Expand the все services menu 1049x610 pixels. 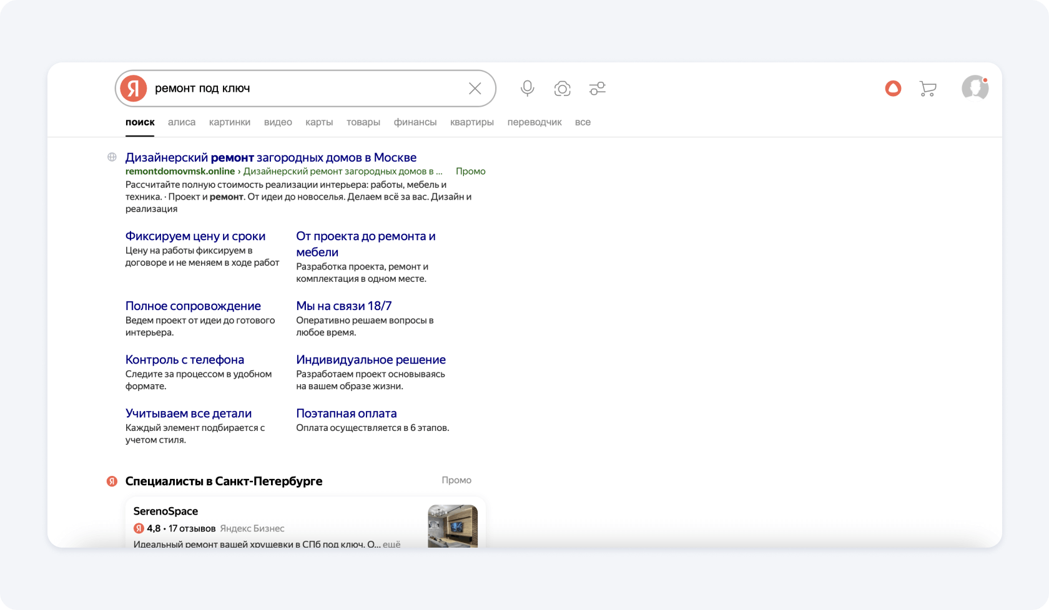(583, 122)
